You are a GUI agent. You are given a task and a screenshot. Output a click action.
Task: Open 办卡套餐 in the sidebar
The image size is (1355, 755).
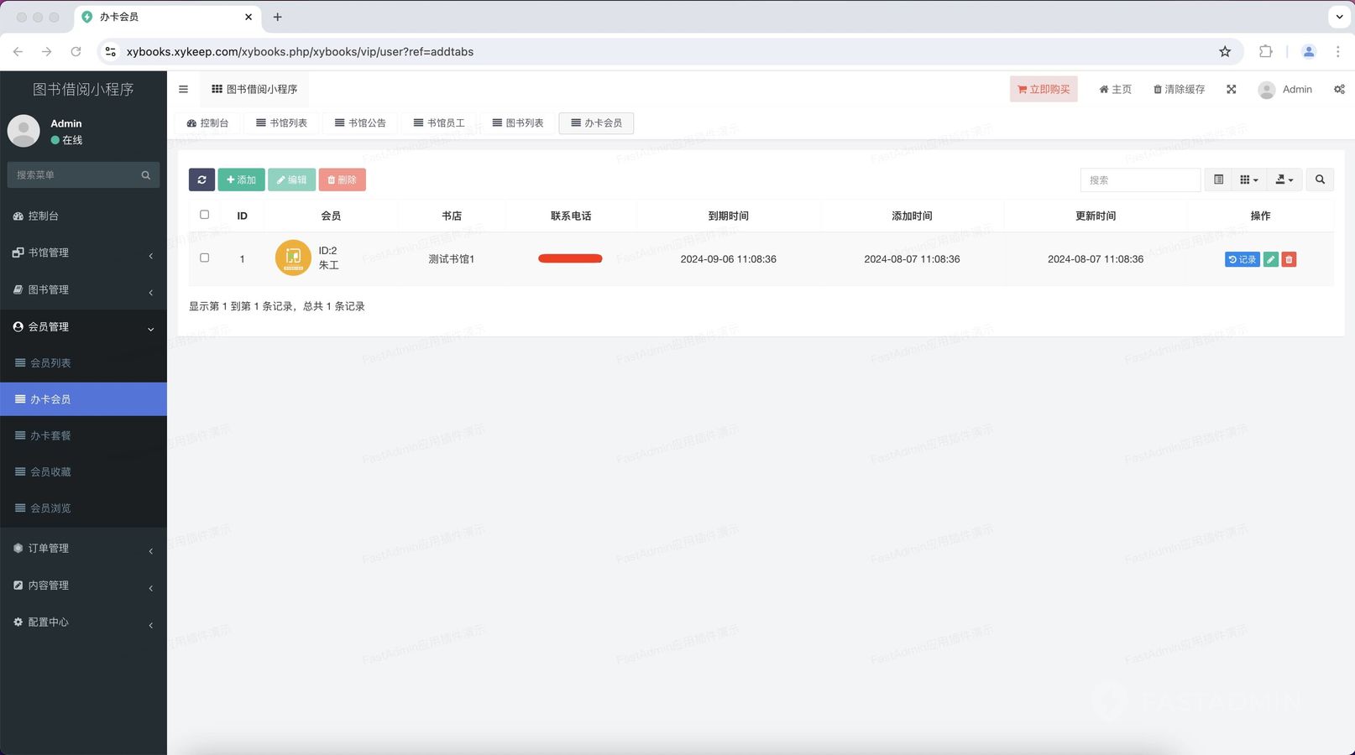click(50, 436)
